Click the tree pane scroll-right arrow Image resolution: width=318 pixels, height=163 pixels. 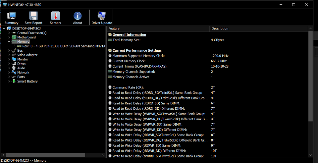[103, 155]
